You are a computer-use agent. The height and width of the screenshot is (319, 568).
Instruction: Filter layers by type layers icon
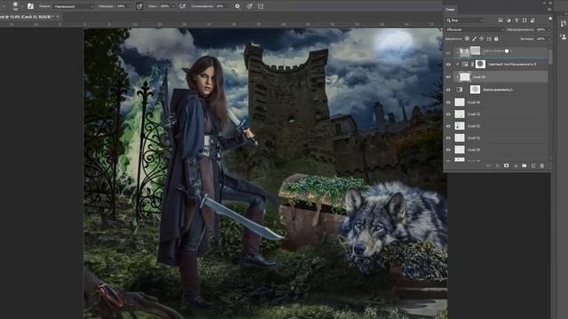[517, 20]
